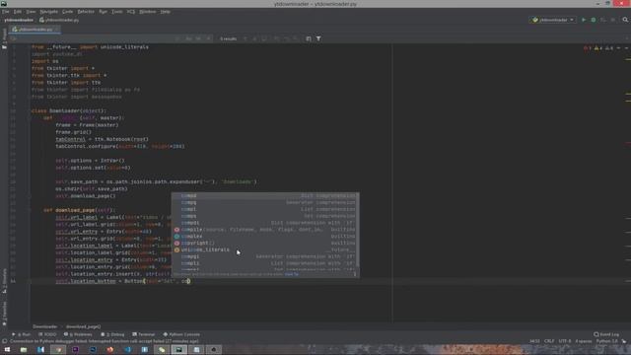Collapse the download_page method fold marker

pyautogui.click(x=29, y=210)
